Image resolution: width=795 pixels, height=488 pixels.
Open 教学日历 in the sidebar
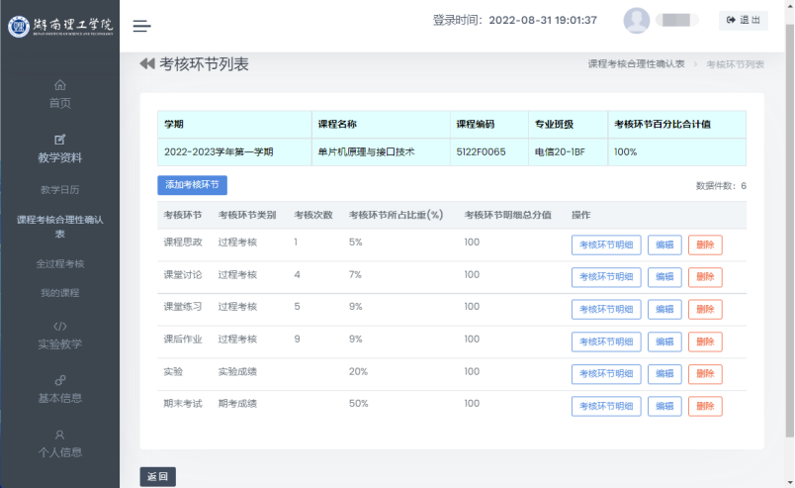tap(60, 189)
